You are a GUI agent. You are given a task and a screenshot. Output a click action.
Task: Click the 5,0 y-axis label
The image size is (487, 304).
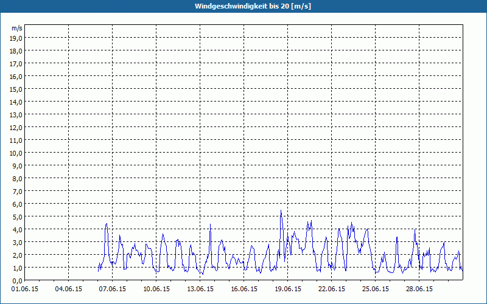18,217
